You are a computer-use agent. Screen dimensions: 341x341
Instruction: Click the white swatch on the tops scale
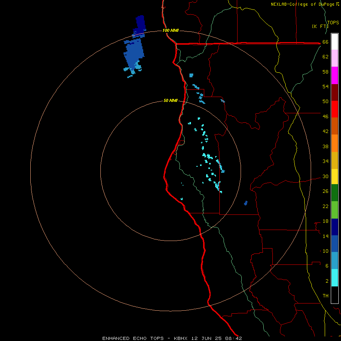click(x=335, y=42)
